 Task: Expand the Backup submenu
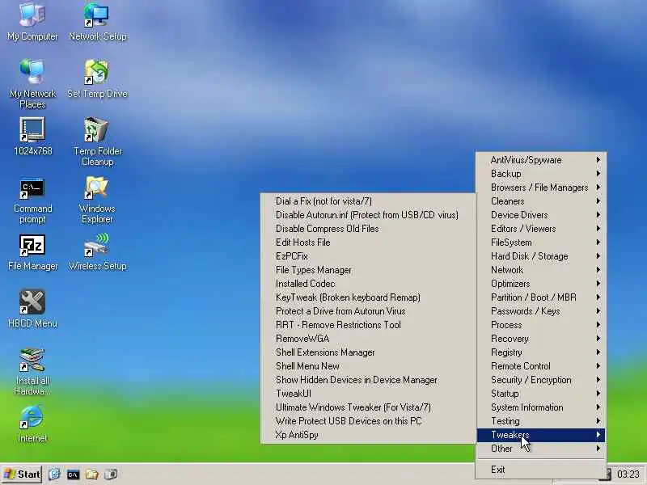point(541,174)
